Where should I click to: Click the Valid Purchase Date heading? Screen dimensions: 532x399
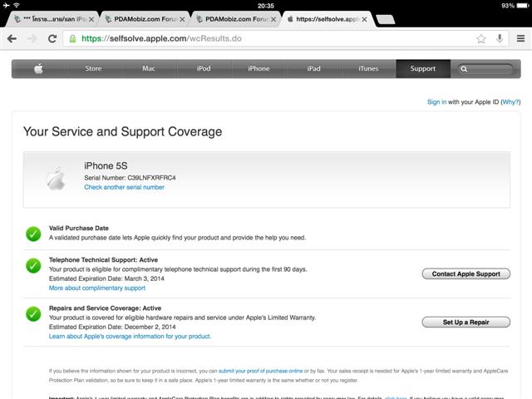[79, 229]
